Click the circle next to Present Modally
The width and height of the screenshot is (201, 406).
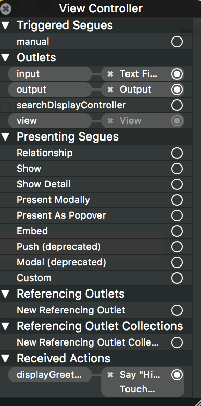177,200
